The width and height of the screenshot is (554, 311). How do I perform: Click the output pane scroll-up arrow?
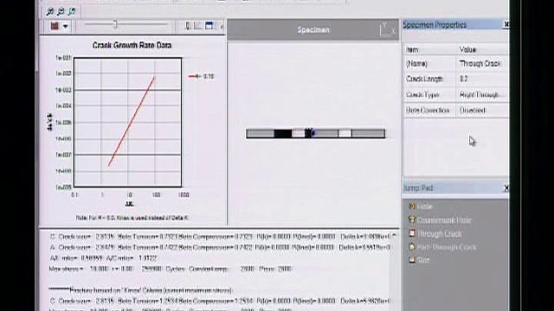394,235
